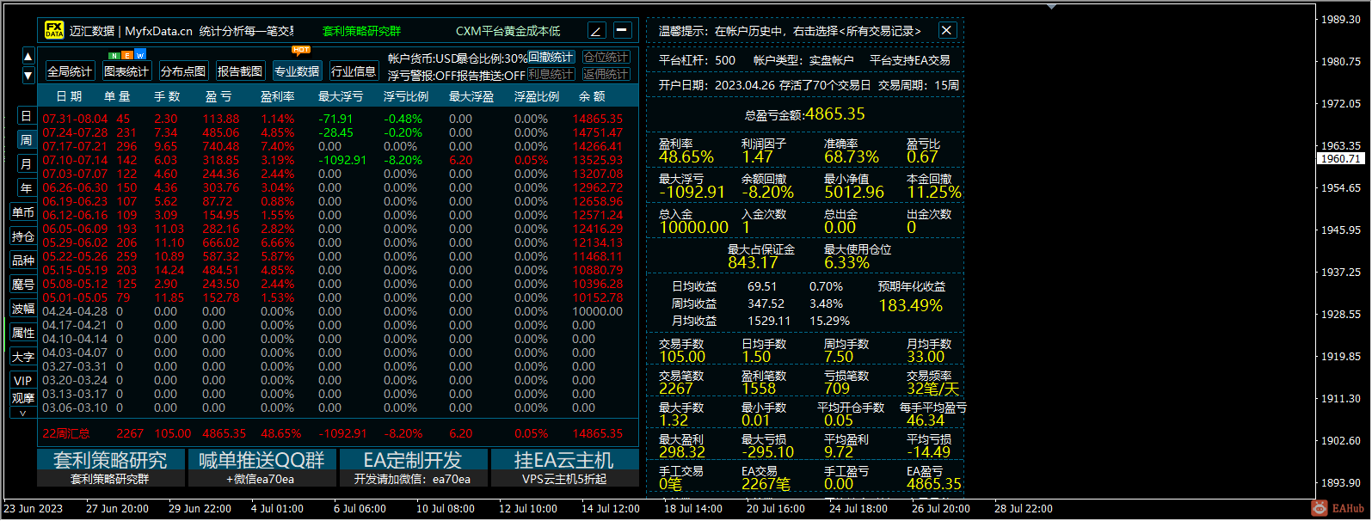
Task: Select the 波幅 sidebar button
Action: (x=23, y=309)
